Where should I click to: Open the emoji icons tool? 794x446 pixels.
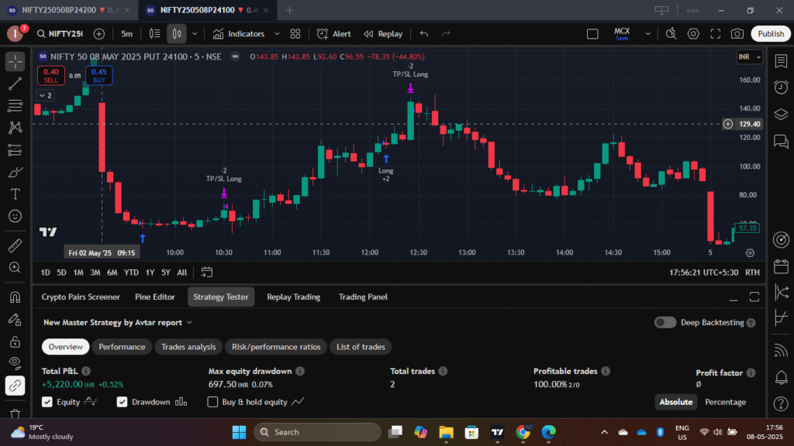16,216
